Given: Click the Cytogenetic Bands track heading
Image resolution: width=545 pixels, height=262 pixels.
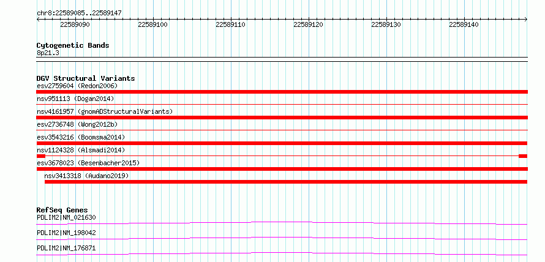Looking at the screenshot, I should pos(73,45).
